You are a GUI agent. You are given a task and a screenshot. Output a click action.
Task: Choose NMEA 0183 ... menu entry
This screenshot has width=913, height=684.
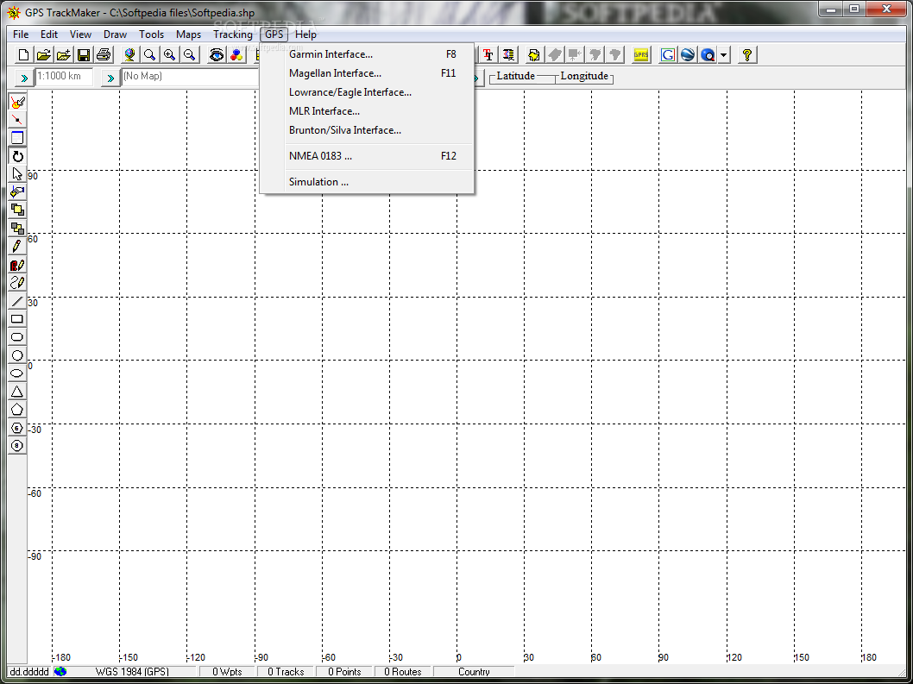tap(368, 156)
